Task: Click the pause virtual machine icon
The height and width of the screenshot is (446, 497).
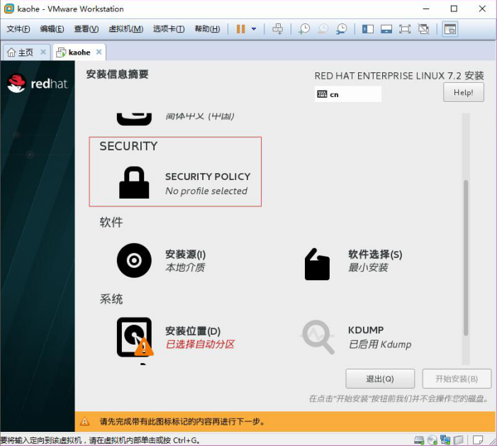Action: tap(240, 29)
